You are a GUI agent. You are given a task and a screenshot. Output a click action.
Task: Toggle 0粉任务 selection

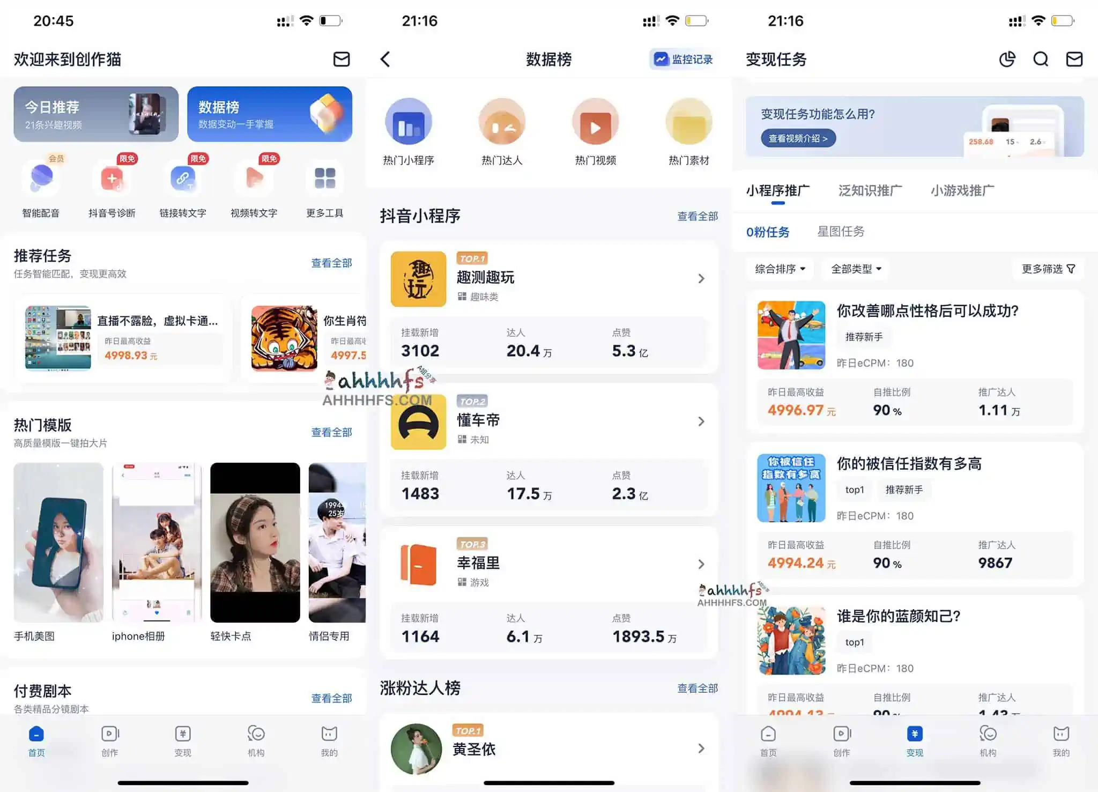tap(767, 232)
